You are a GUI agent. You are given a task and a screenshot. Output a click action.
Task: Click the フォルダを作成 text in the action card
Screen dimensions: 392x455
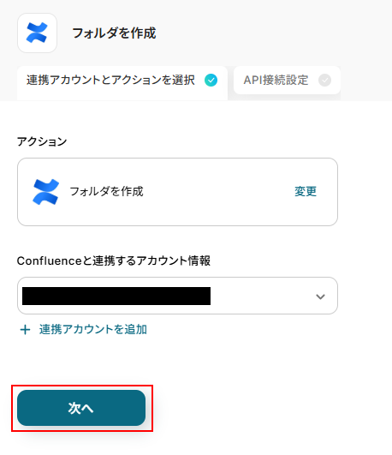tap(106, 192)
